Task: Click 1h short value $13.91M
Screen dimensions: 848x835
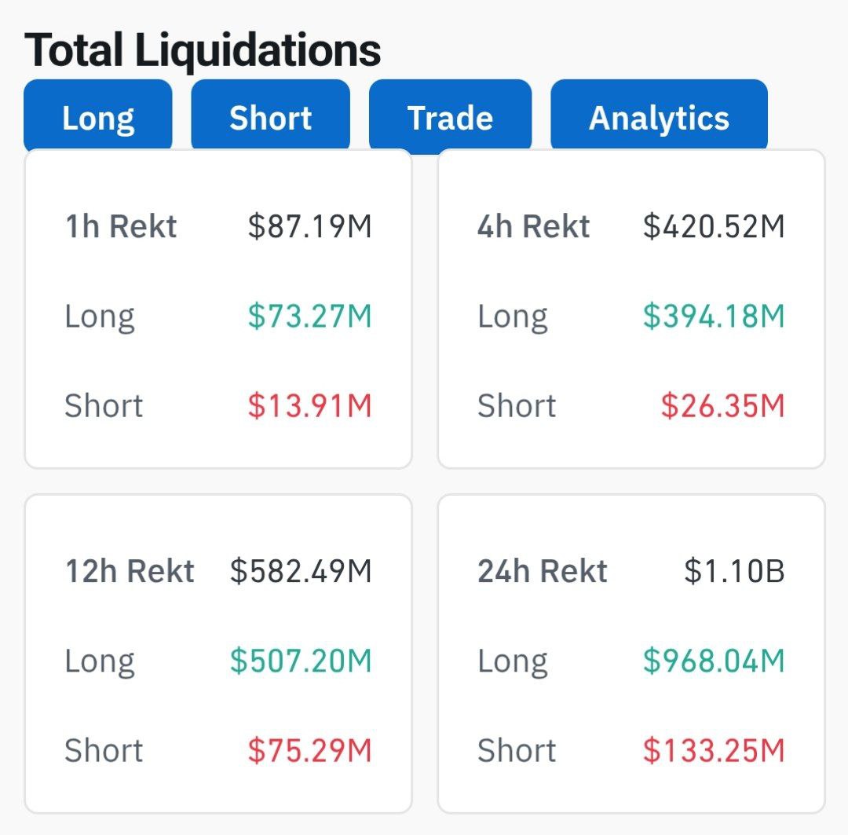Action: click(310, 406)
